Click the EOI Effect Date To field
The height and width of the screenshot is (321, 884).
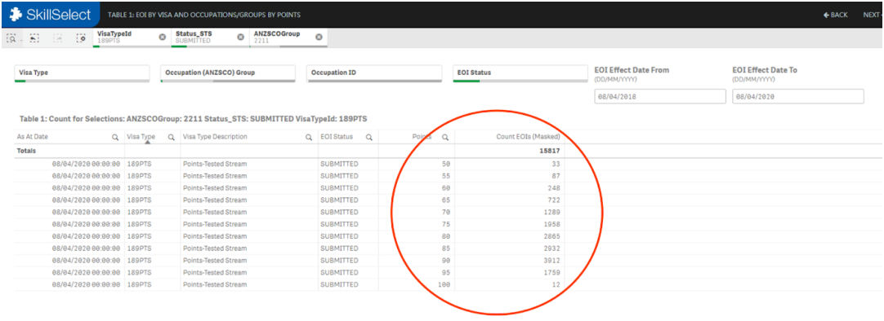coord(798,97)
